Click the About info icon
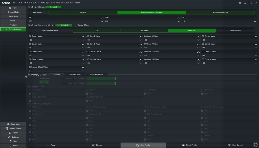259x148 pixels. click(10, 146)
